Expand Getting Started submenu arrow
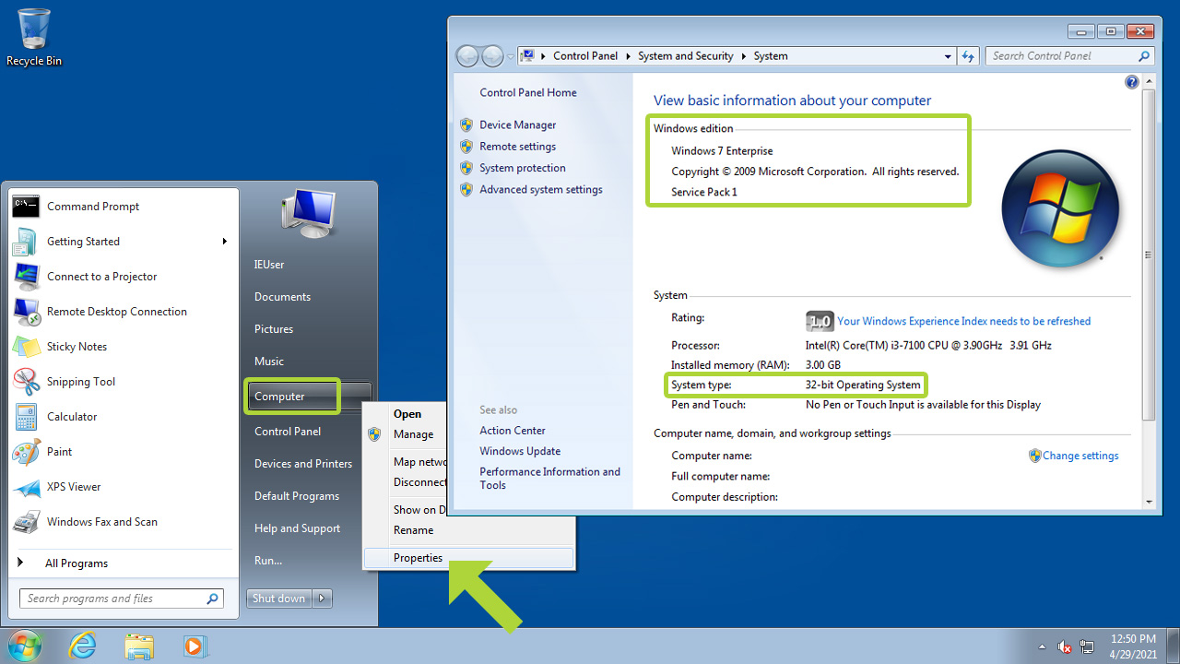 coord(224,242)
